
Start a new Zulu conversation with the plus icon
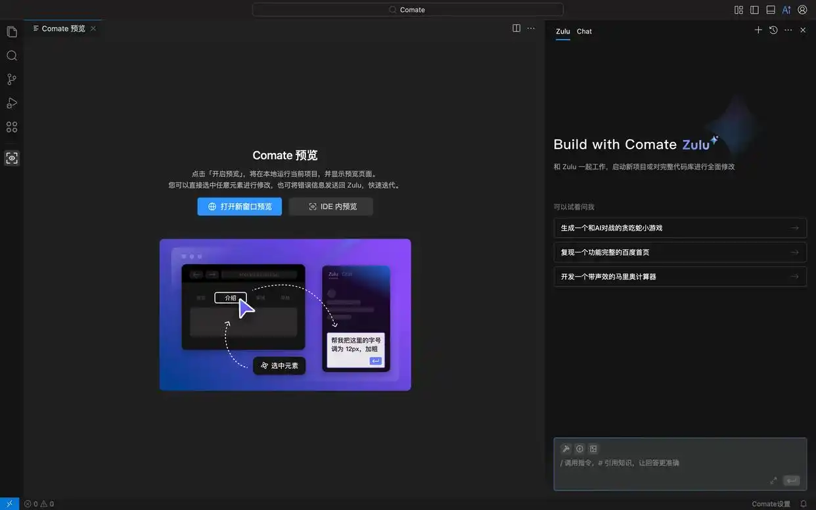[x=758, y=30]
